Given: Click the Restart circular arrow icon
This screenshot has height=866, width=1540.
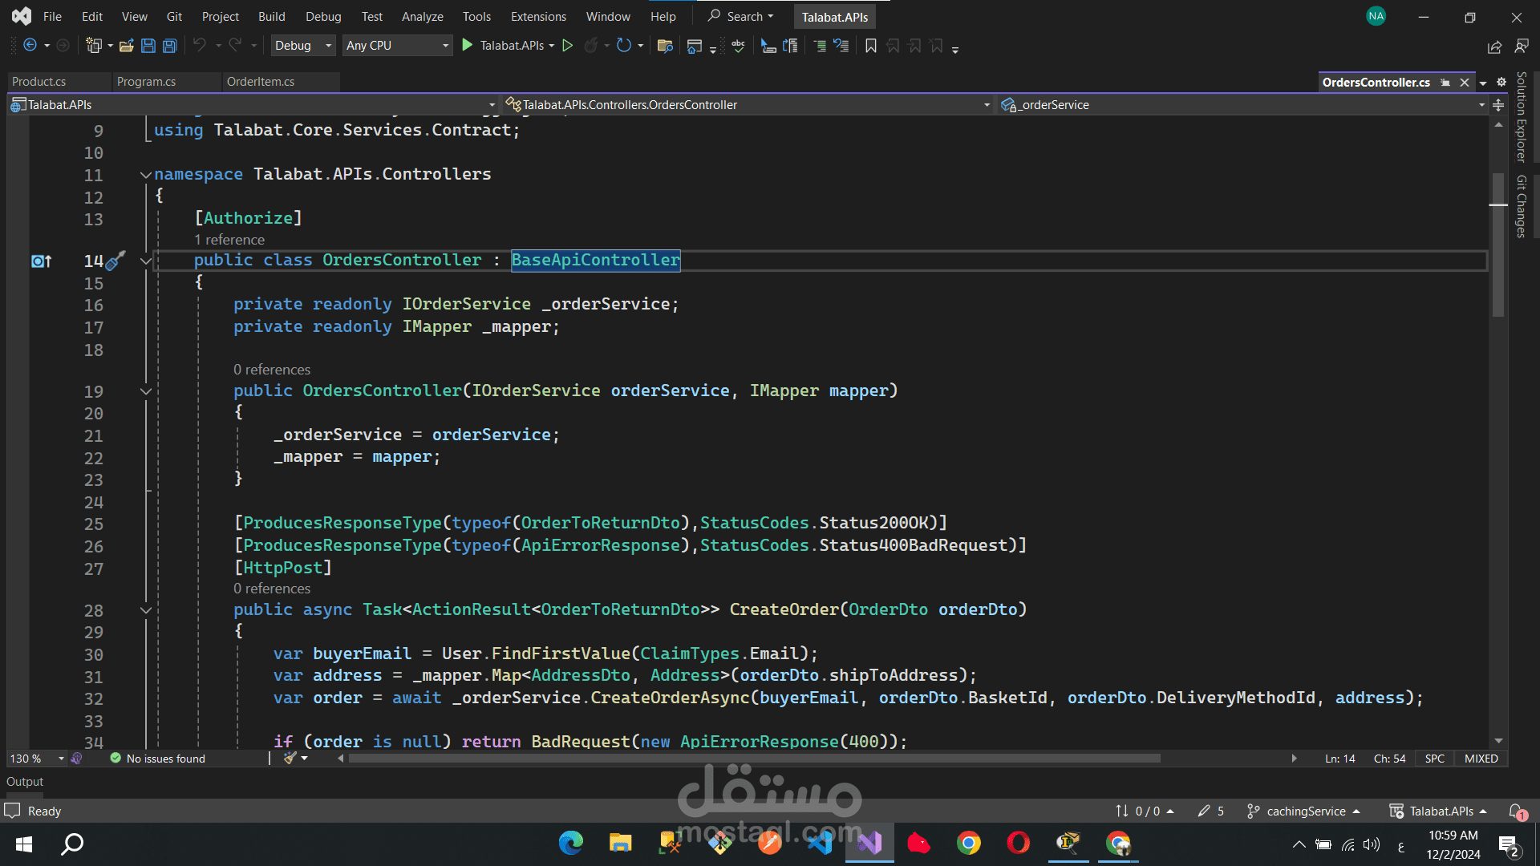Looking at the screenshot, I should [x=624, y=46].
